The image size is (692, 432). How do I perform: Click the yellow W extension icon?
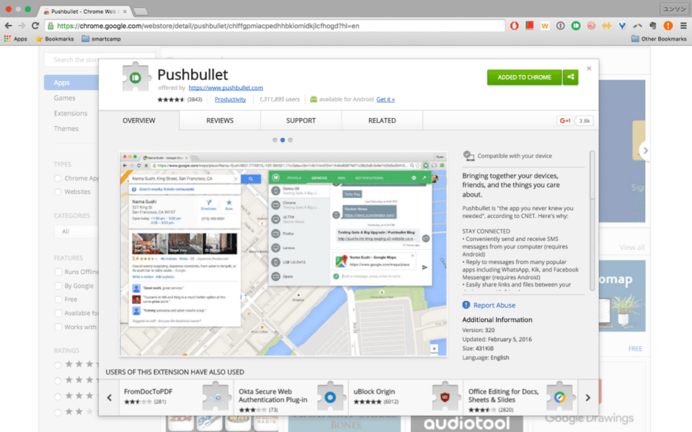coord(545,26)
